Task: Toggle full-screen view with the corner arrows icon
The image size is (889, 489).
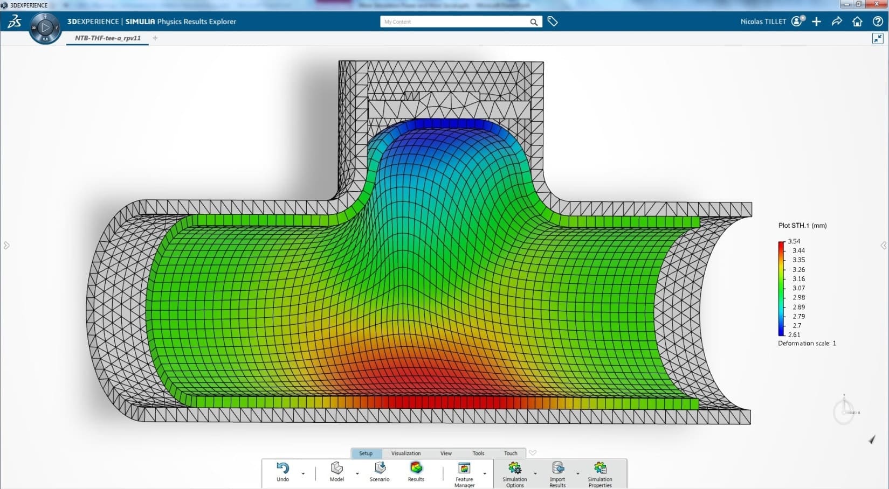Action: click(878, 38)
